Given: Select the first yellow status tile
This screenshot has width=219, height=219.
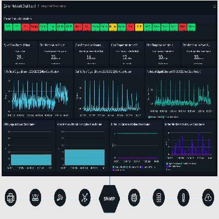Looking at the screenshot, I should pos(113,27).
